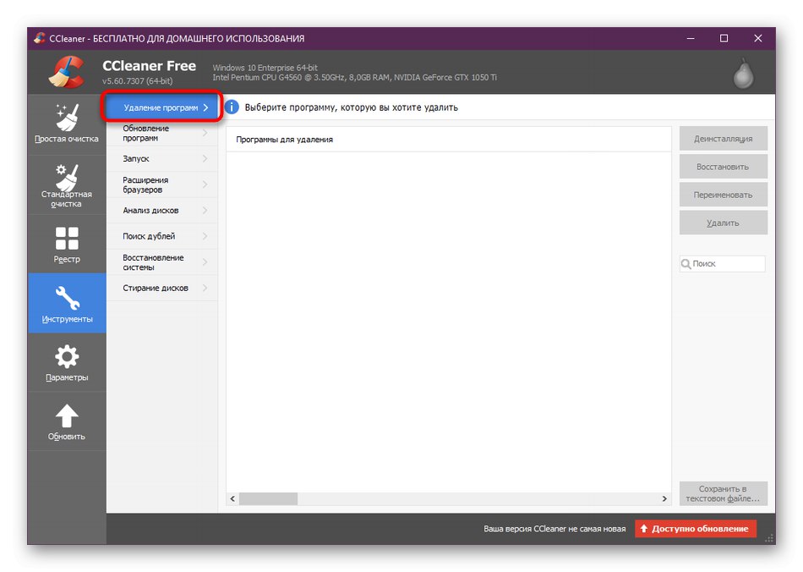The width and height of the screenshot is (803, 572).
Task: Select the Инструменты wrench section
Action: [x=67, y=304]
